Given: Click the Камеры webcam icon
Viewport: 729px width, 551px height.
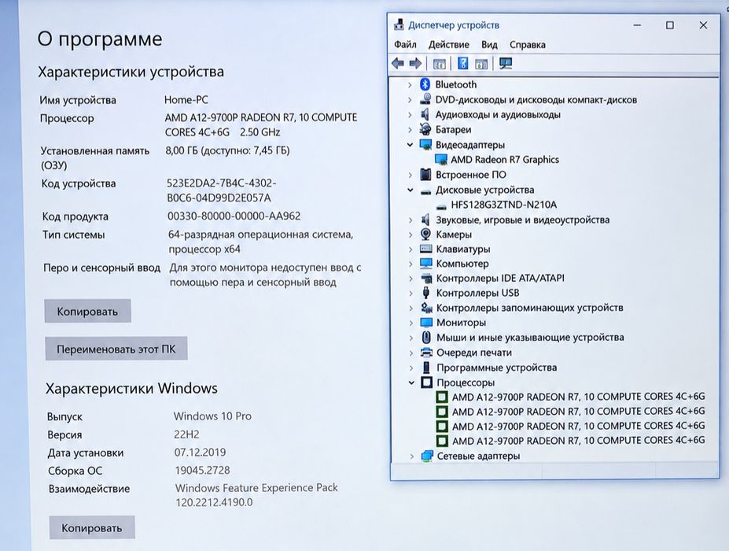Looking at the screenshot, I should tap(426, 234).
